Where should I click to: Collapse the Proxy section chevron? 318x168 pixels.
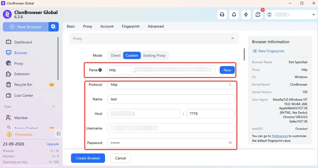233,38
